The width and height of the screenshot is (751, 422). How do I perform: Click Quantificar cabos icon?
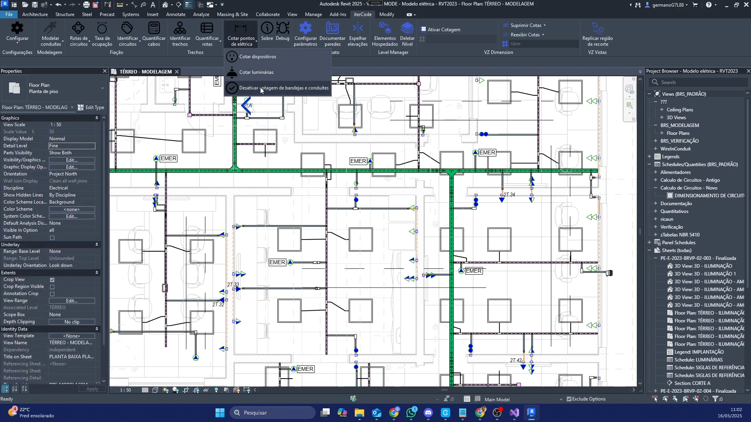(x=154, y=29)
